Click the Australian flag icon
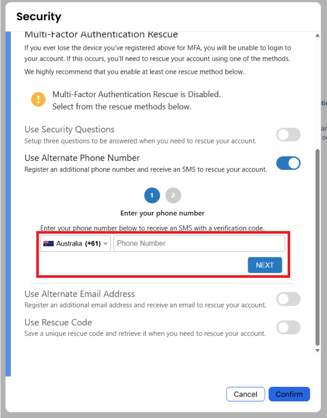The width and height of the screenshot is (327, 418). click(48, 244)
